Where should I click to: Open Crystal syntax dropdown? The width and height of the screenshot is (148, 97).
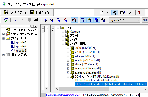[125, 20]
